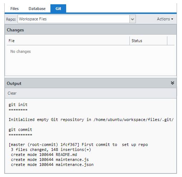This screenshot has height=177, width=182.
Task: Click the root-commit 1fcf367 message line
Action: point(78,145)
